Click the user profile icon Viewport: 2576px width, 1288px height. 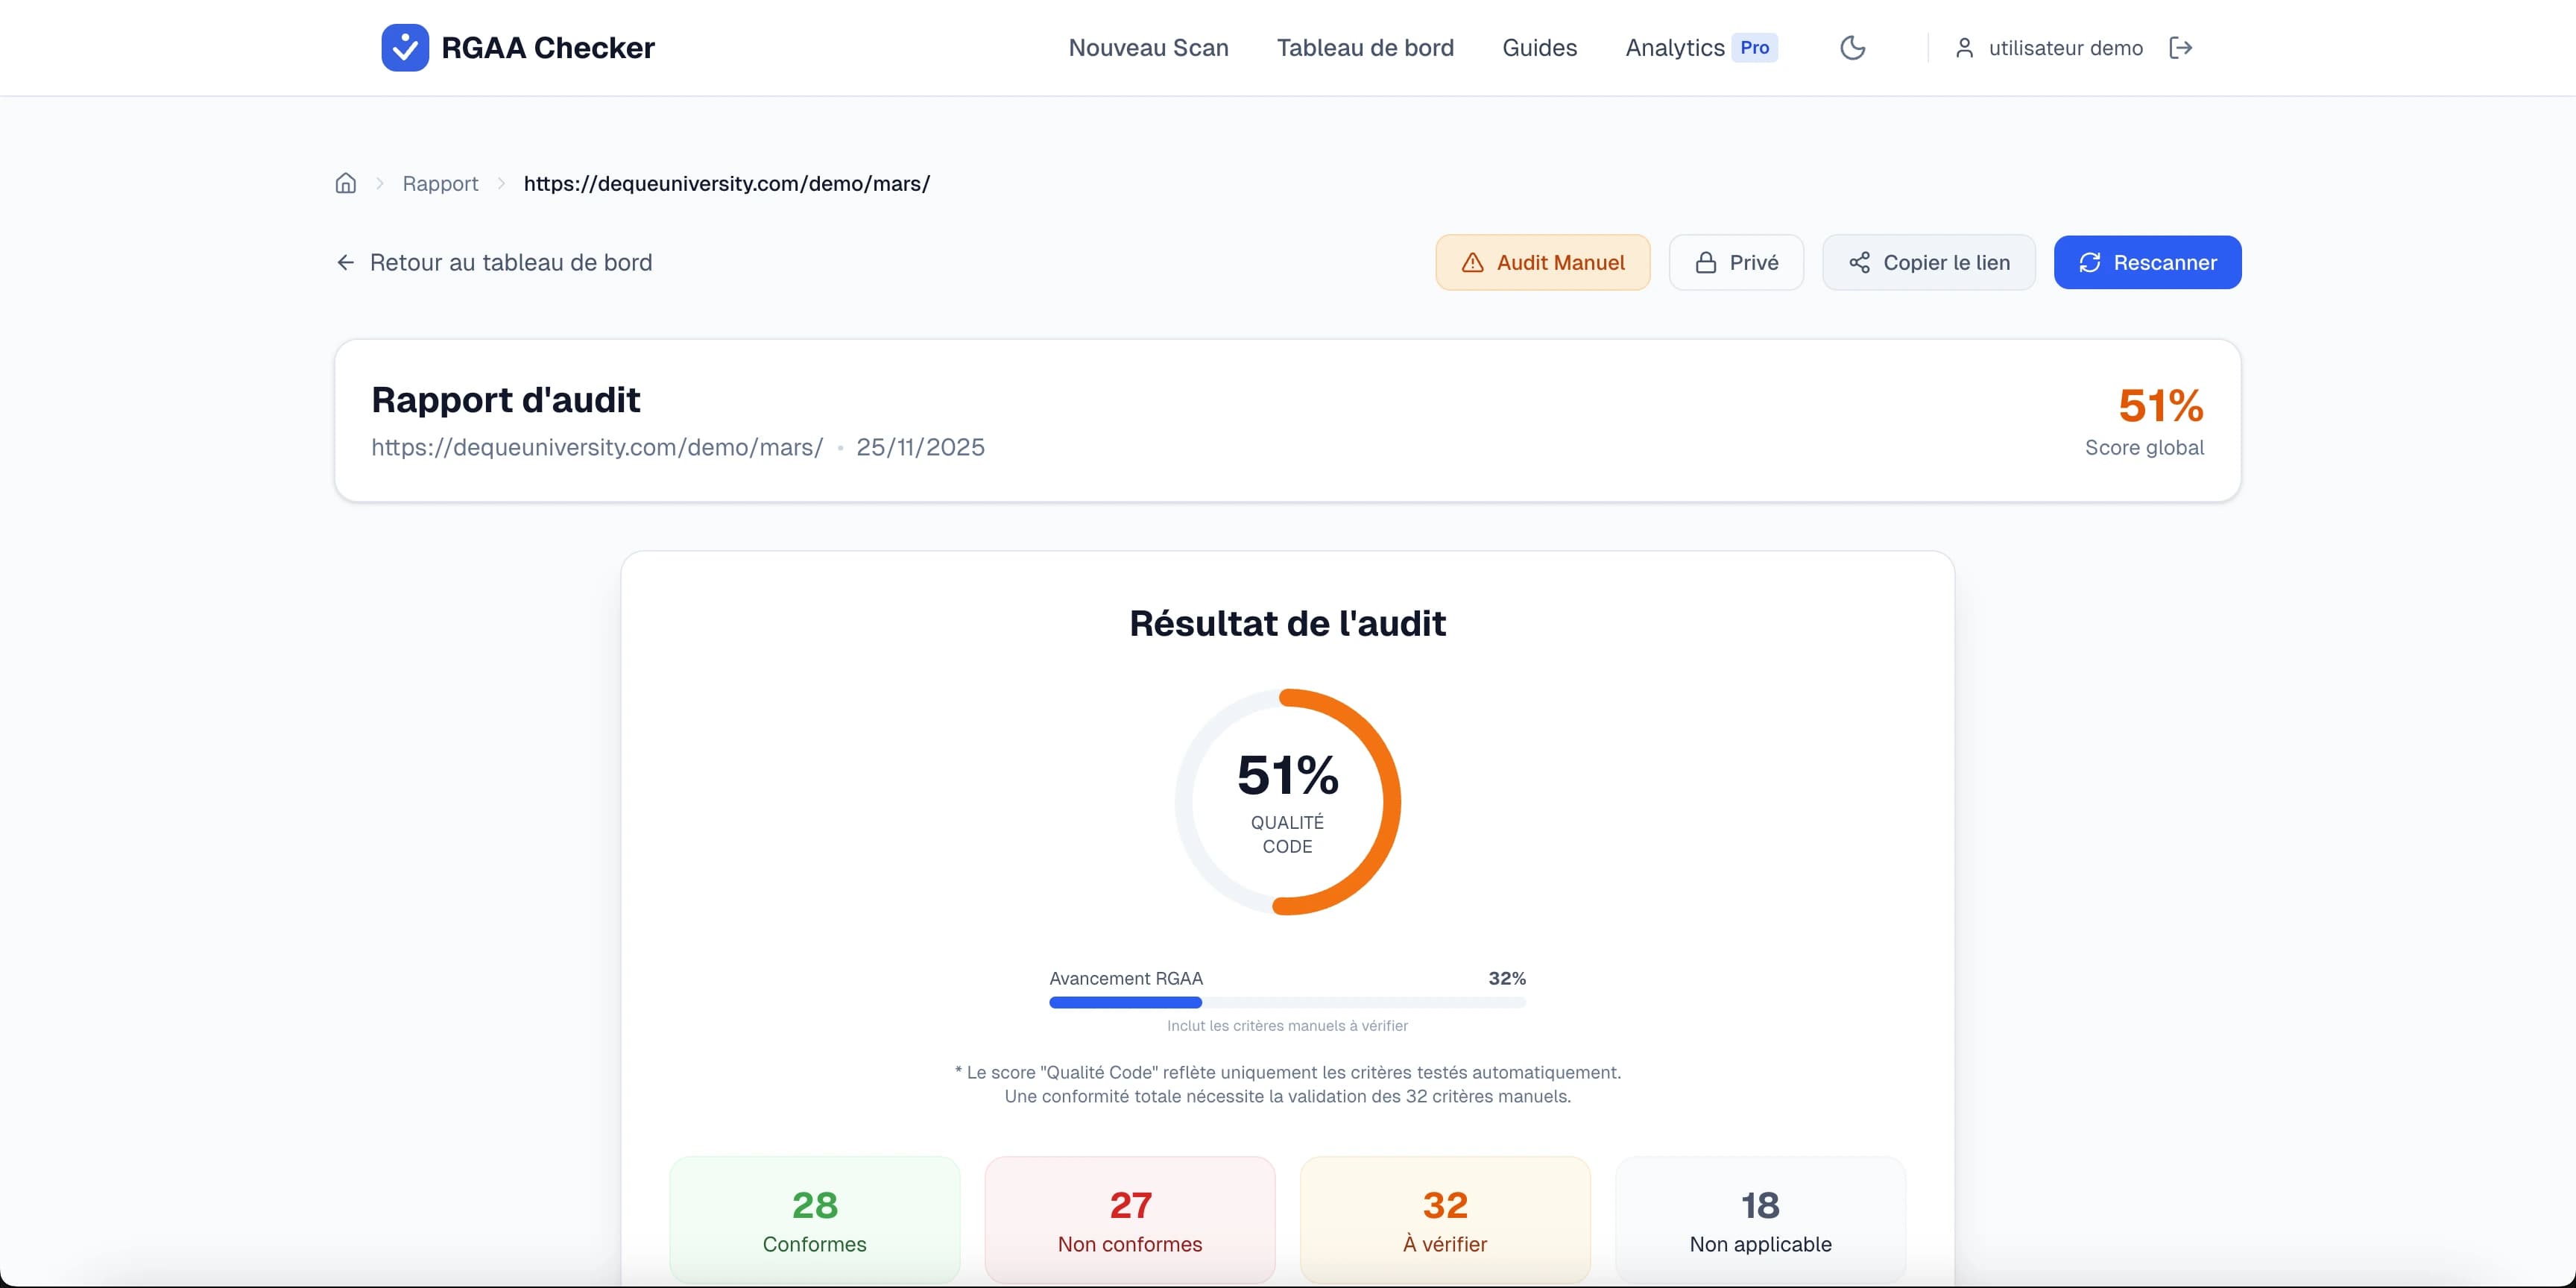click(1964, 47)
